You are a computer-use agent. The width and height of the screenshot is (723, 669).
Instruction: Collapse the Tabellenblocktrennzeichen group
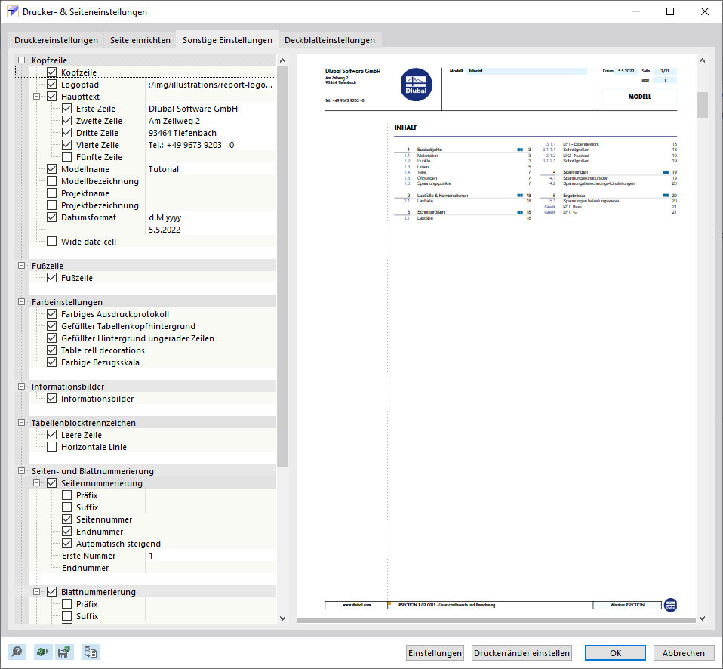point(21,423)
